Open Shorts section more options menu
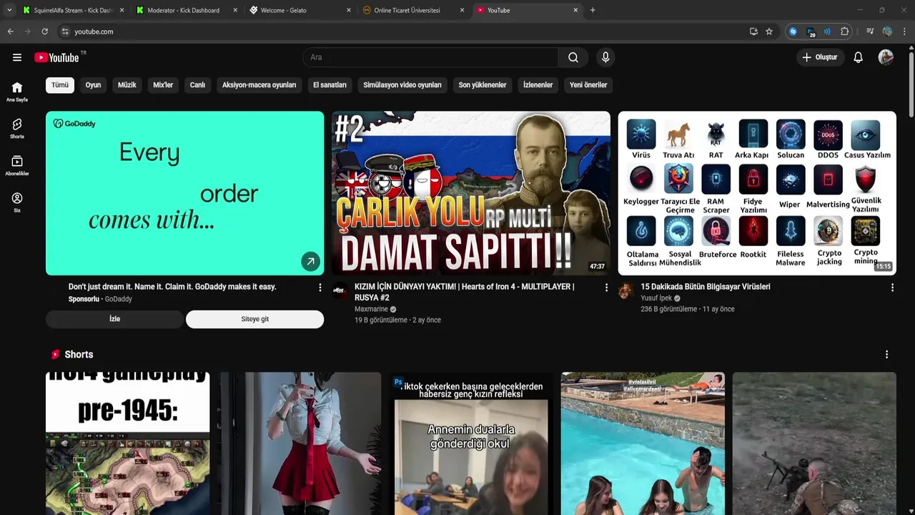Screen dimensions: 915x515 pyautogui.click(x=886, y=355)
